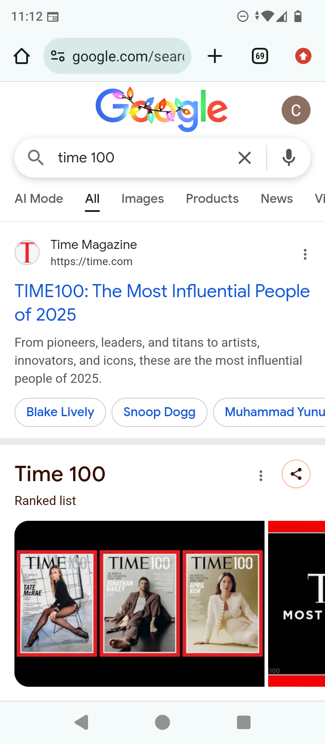Open the News results tab
This screenshot has height=744, width=325.
[277, 199]
